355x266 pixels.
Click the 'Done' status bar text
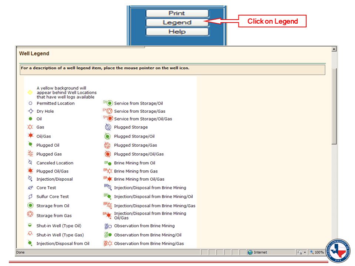(x=20, y=252)
